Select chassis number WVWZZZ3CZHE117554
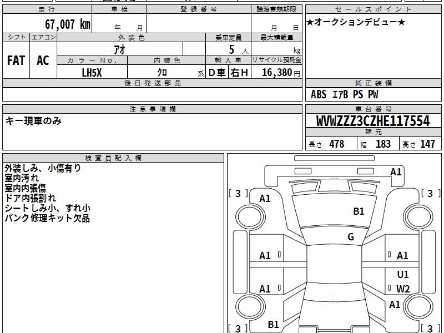Screen dimensions: 444x333 (373, 121)
